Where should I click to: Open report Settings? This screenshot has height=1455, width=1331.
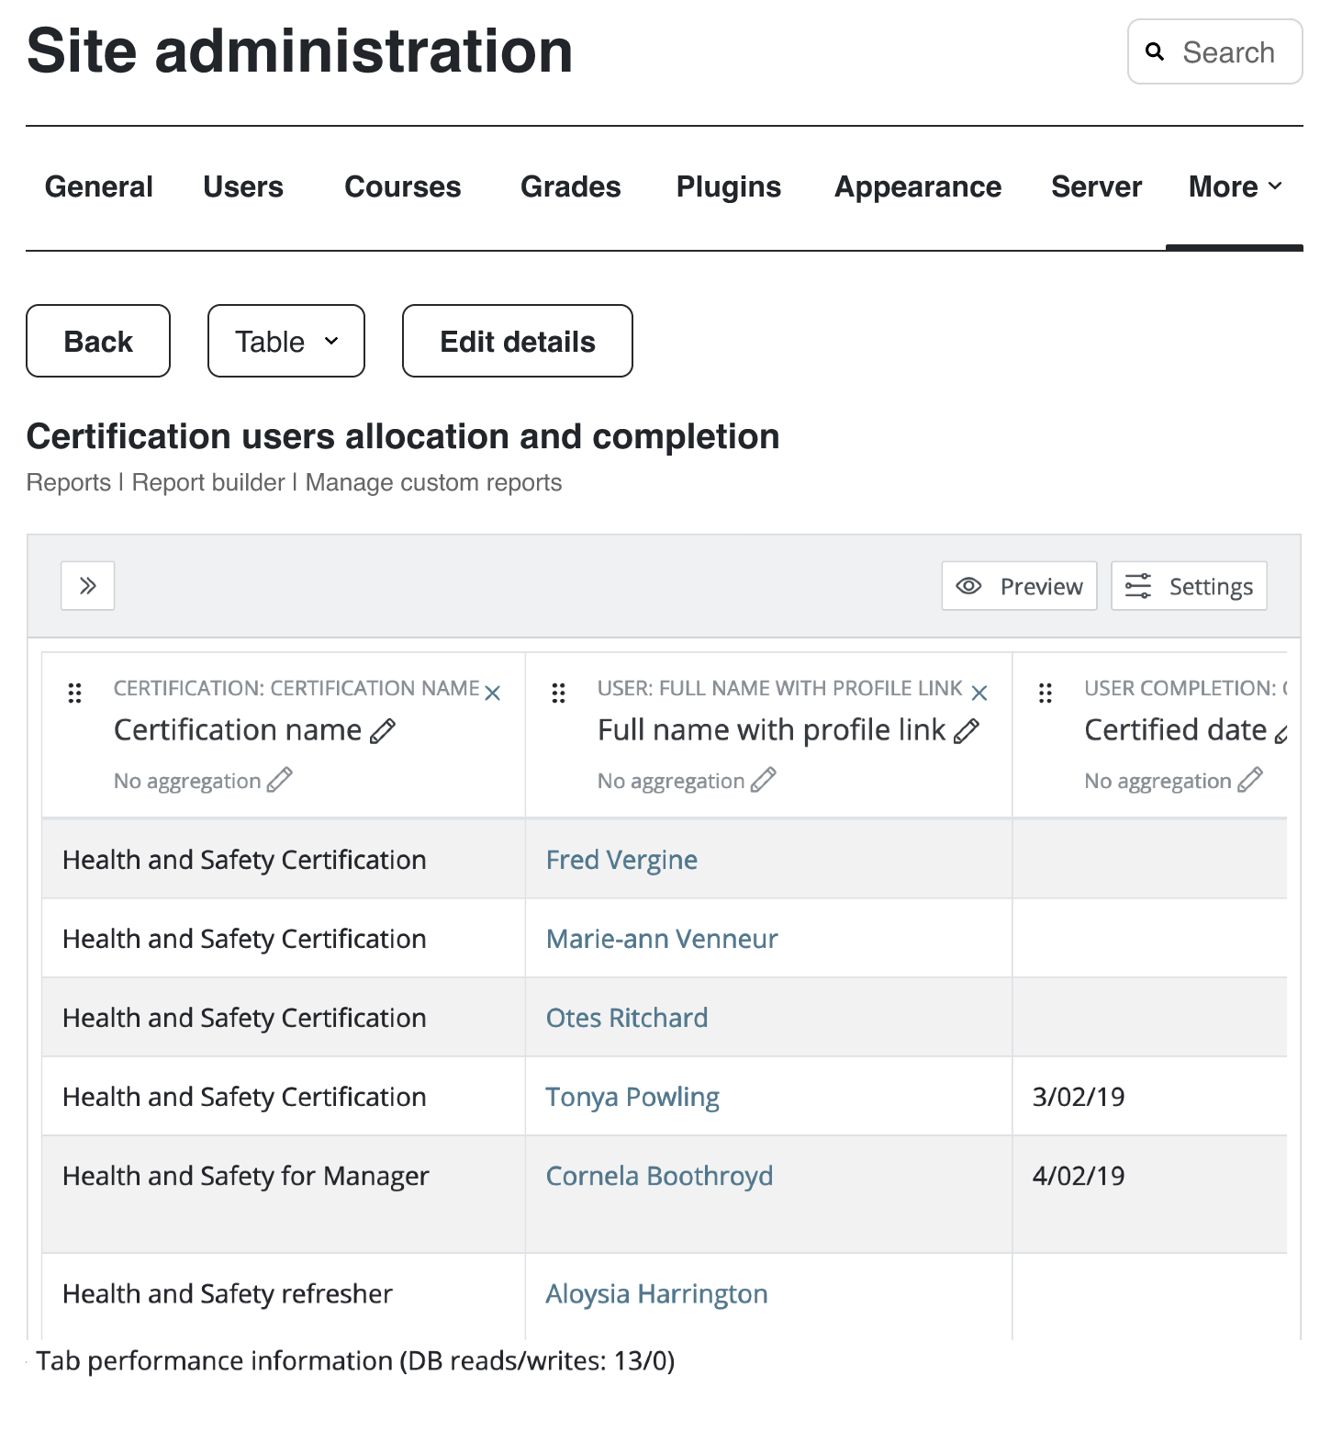(1189, 586)
